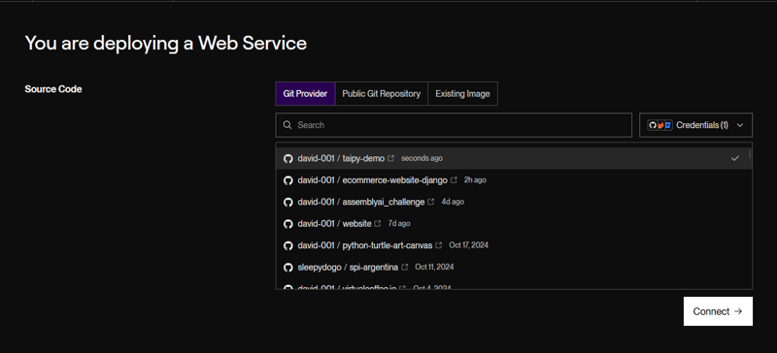
Task: Click the GitHub icon beside taipy-demo
Action: tap(287, 158)
